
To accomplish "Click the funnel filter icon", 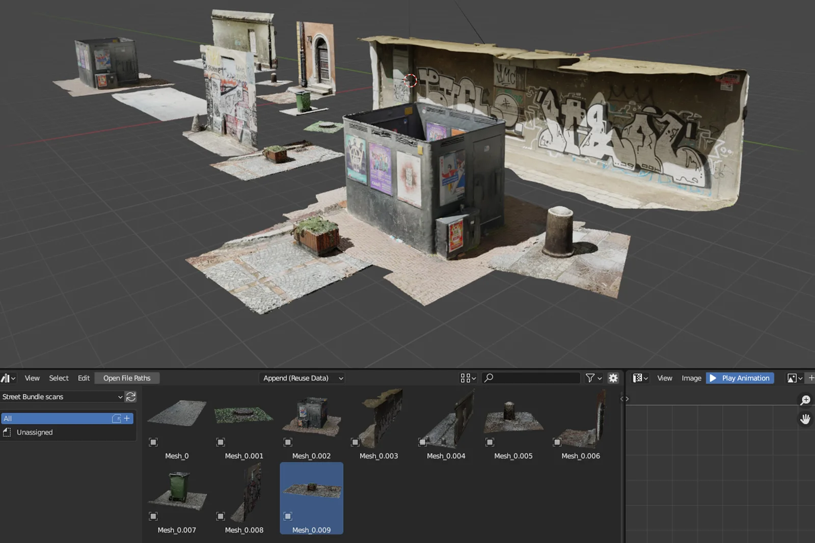I will pyautogui.click(x=590, y=378).
